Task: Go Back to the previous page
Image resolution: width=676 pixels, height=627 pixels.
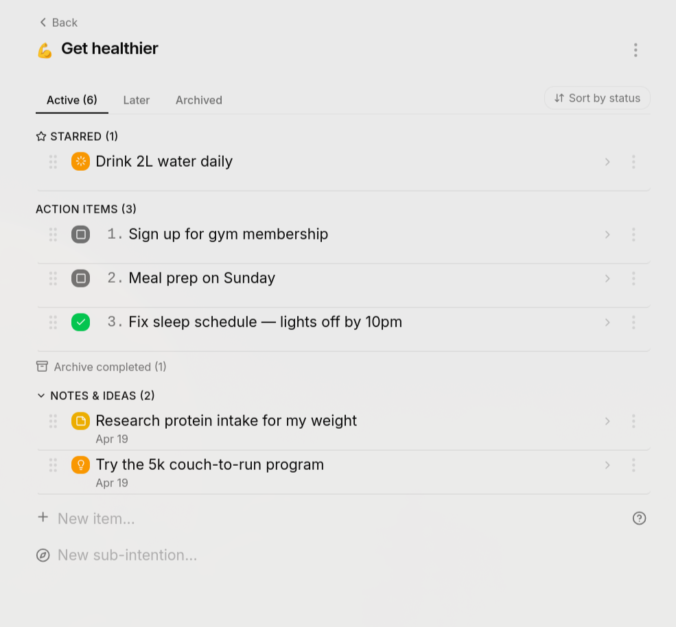Action: pos(58,23)
